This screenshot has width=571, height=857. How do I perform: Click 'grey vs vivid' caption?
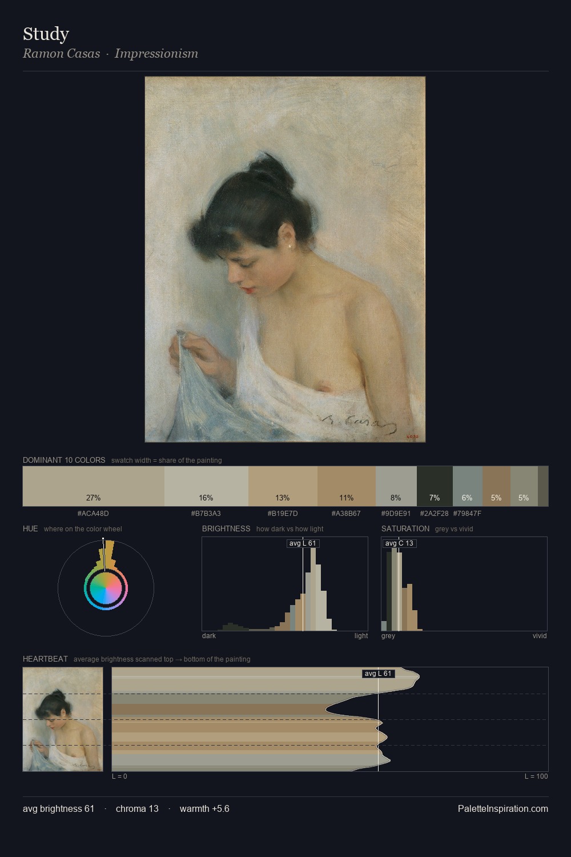coord(454,529)
